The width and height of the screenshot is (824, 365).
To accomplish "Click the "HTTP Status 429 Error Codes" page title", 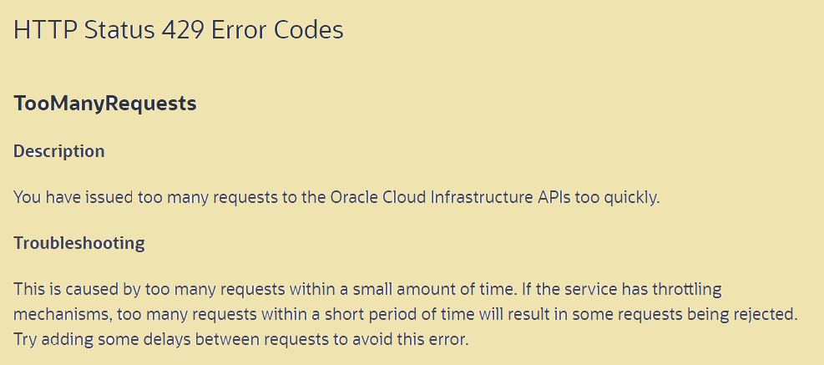I will pyautogui.click(x=179, y=30).
